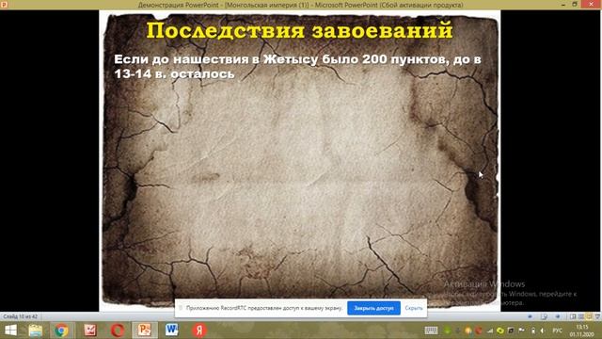Click the slide text about Жетысу 200 пунктов

[297, 66]
